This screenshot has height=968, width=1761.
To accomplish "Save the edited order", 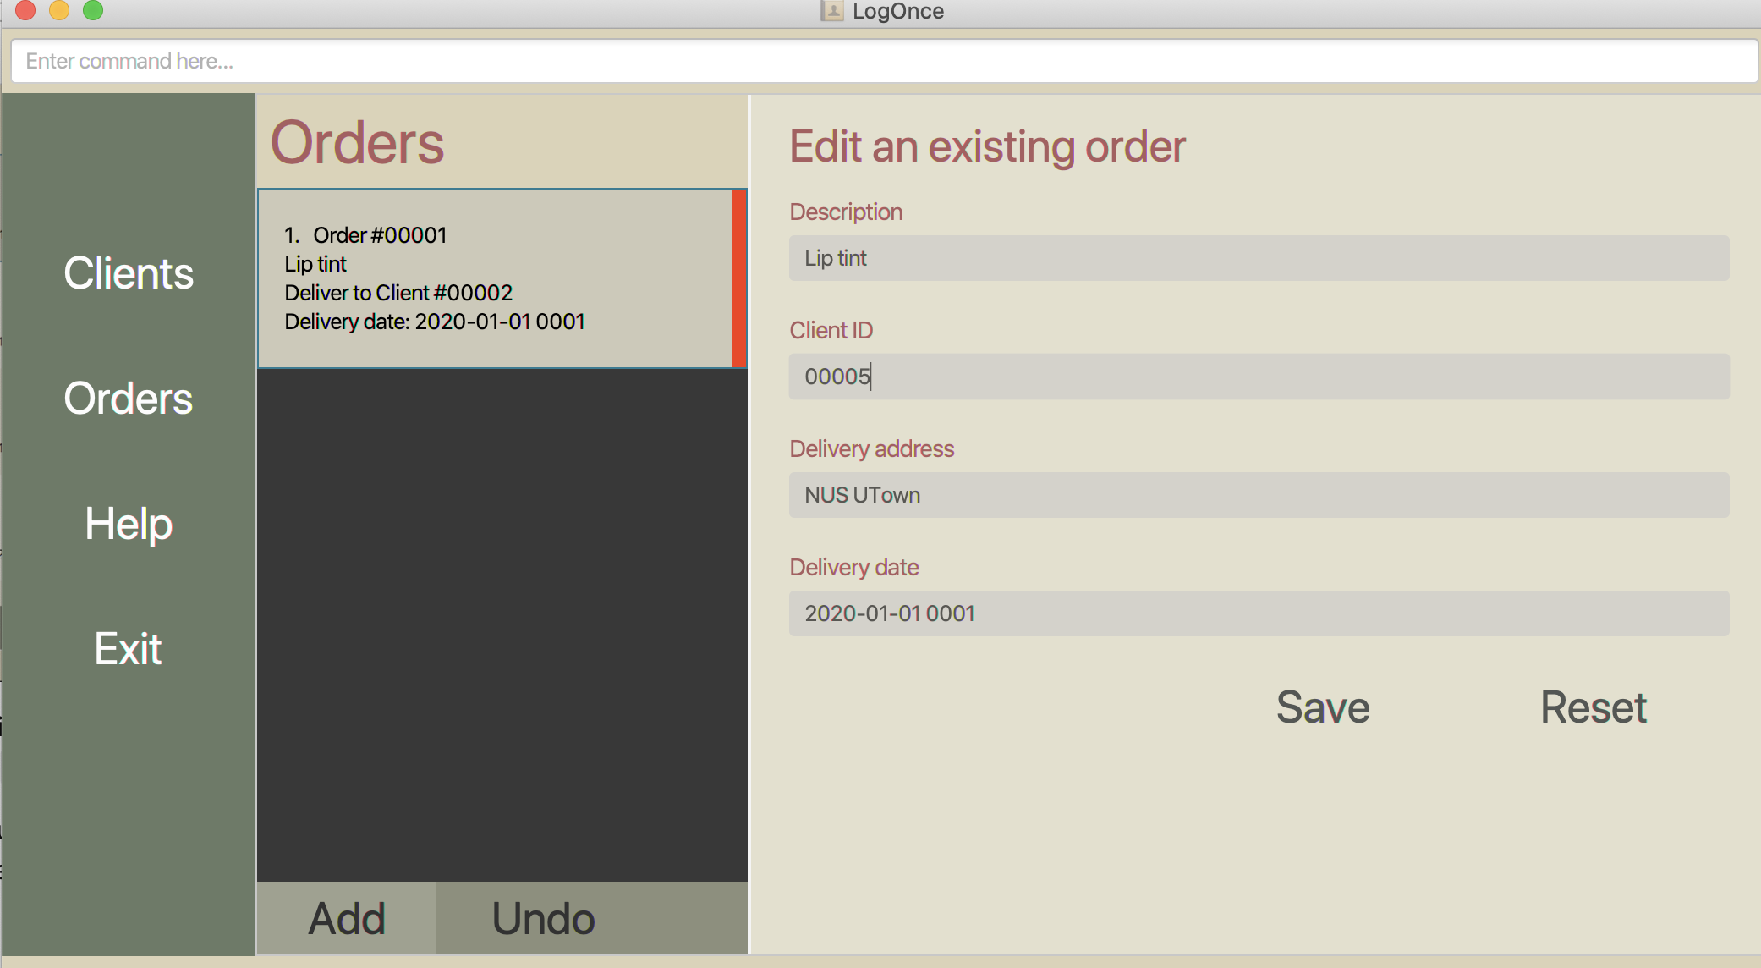I will coord(1323,707).
